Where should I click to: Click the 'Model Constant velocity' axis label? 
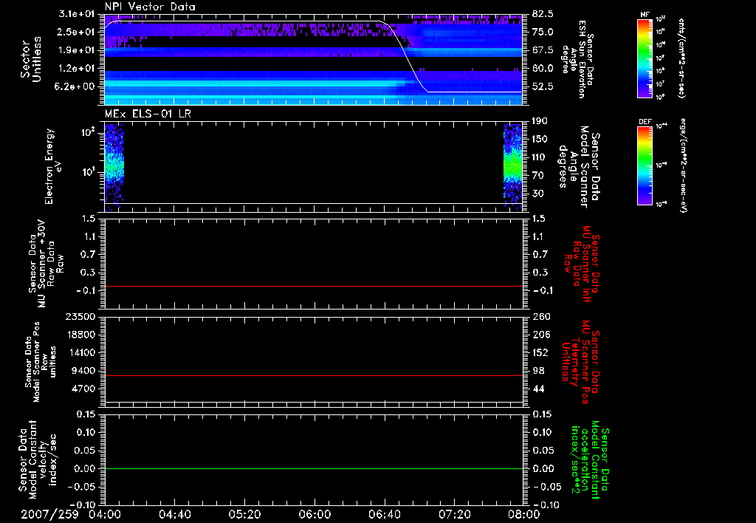37,459
